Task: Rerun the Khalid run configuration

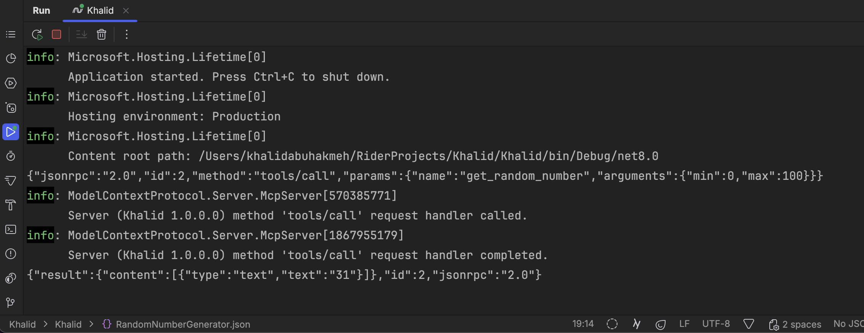Action: 37,35
